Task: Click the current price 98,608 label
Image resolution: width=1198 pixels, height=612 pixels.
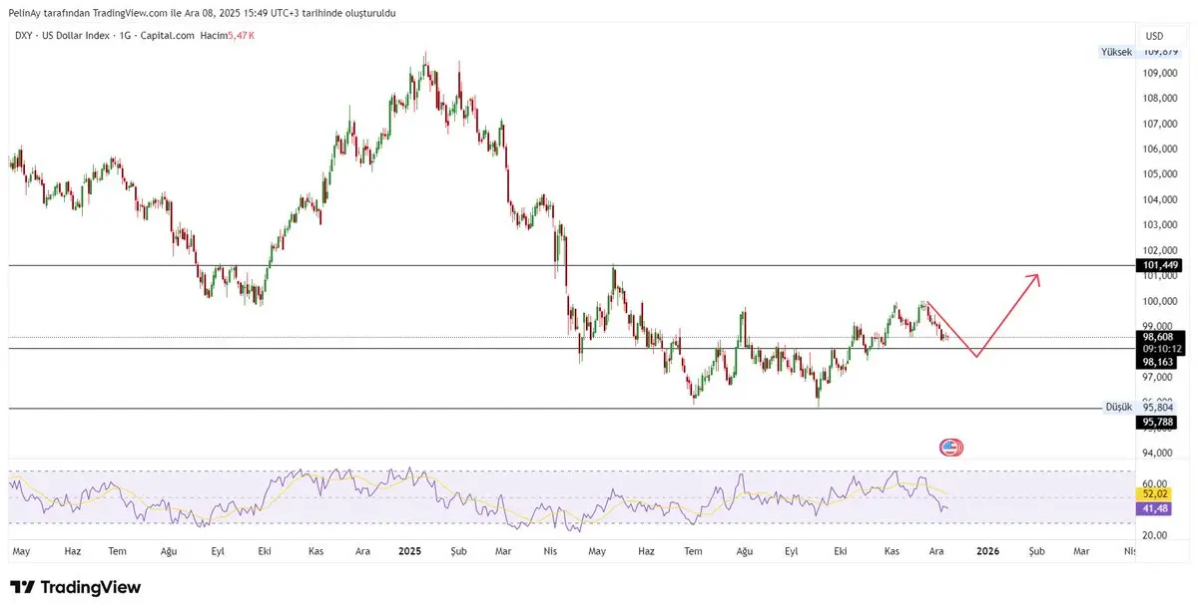Action: coord(1161,337)
